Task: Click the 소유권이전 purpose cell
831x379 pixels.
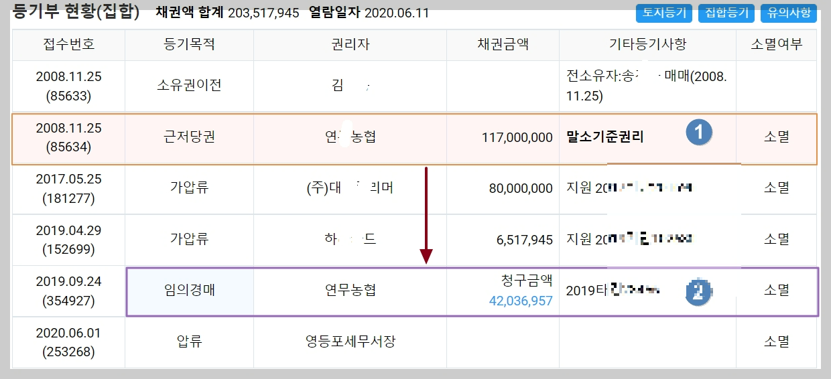Action: tap(189, 86)
